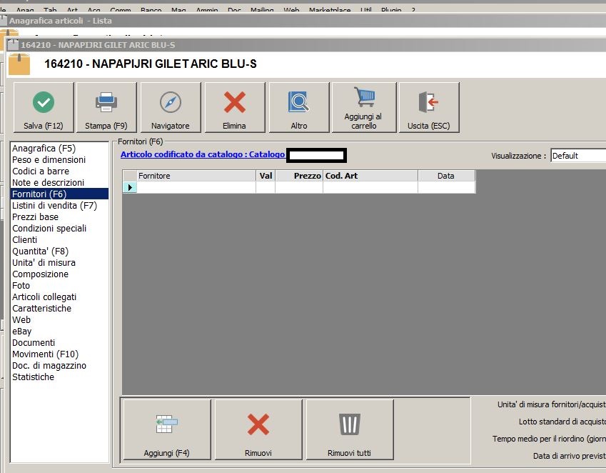
Task: Open the Web menu in the menu bar
Action: point(291,9)
